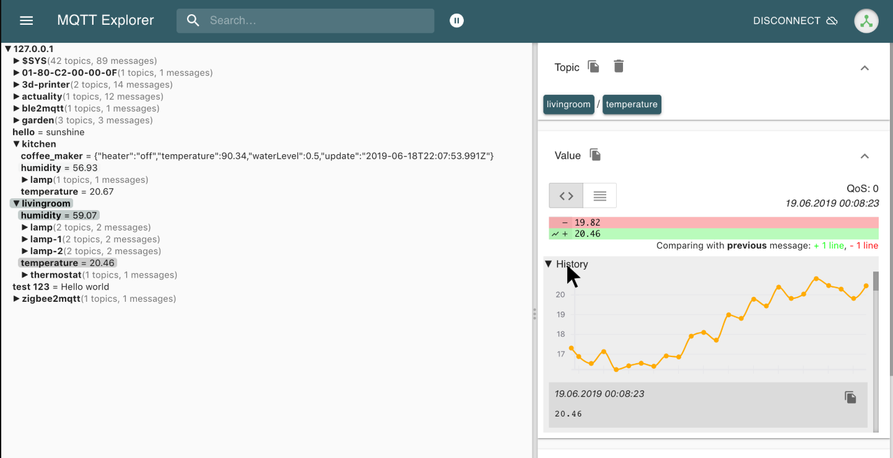Switch to raw text value view
The height and width of the screenshot is (458, 893).
click(599, 196)
